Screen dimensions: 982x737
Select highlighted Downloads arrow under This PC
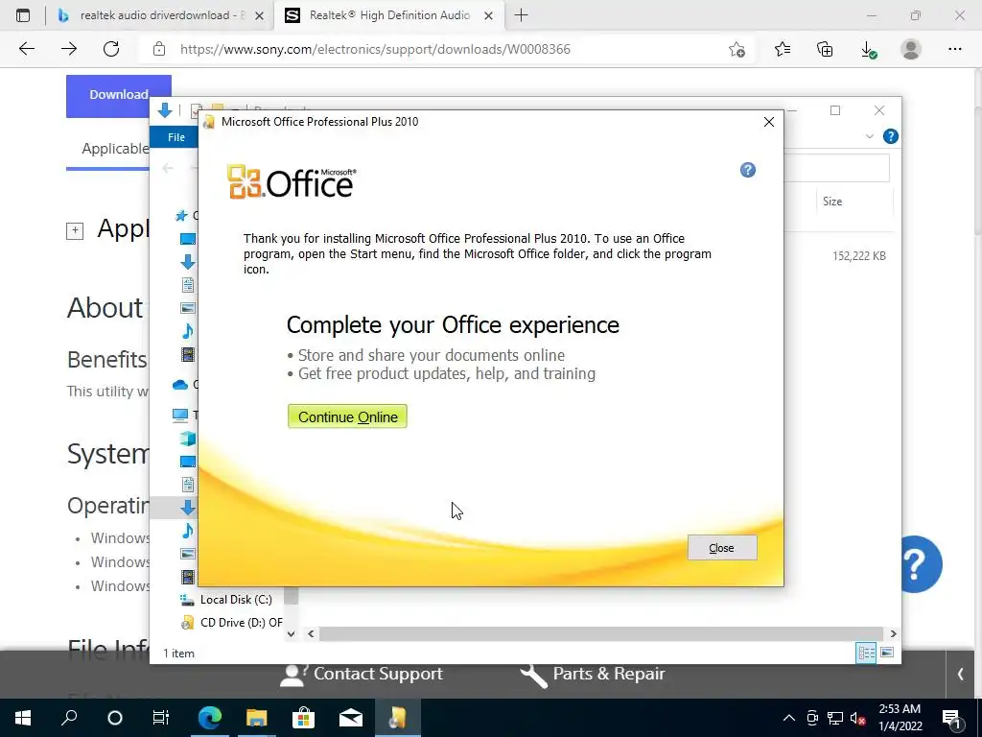(x=187, y=508)
